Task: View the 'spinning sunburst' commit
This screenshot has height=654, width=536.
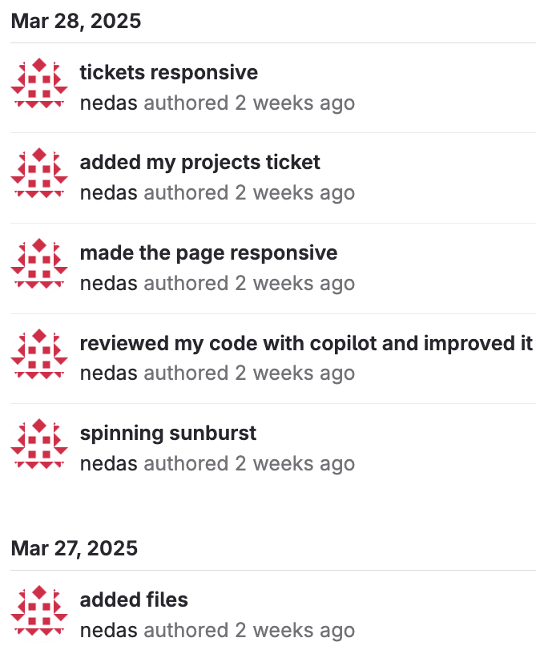Action: click(x=167, y=434)
